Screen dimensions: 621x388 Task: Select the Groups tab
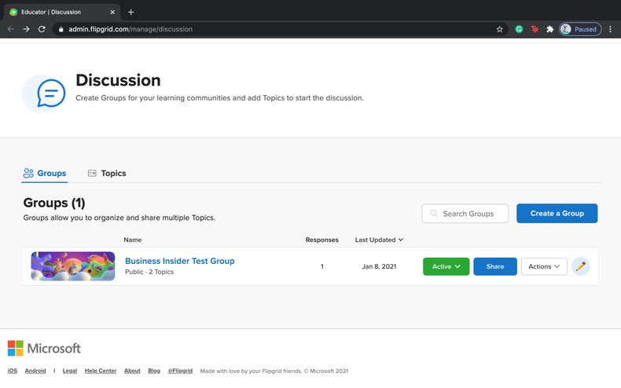(45, 173)
